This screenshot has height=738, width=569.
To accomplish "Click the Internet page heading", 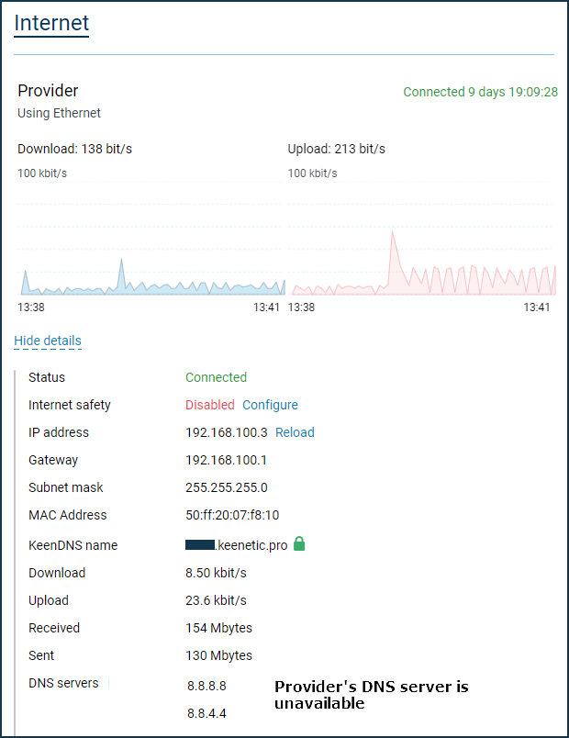I will point(51,23).
